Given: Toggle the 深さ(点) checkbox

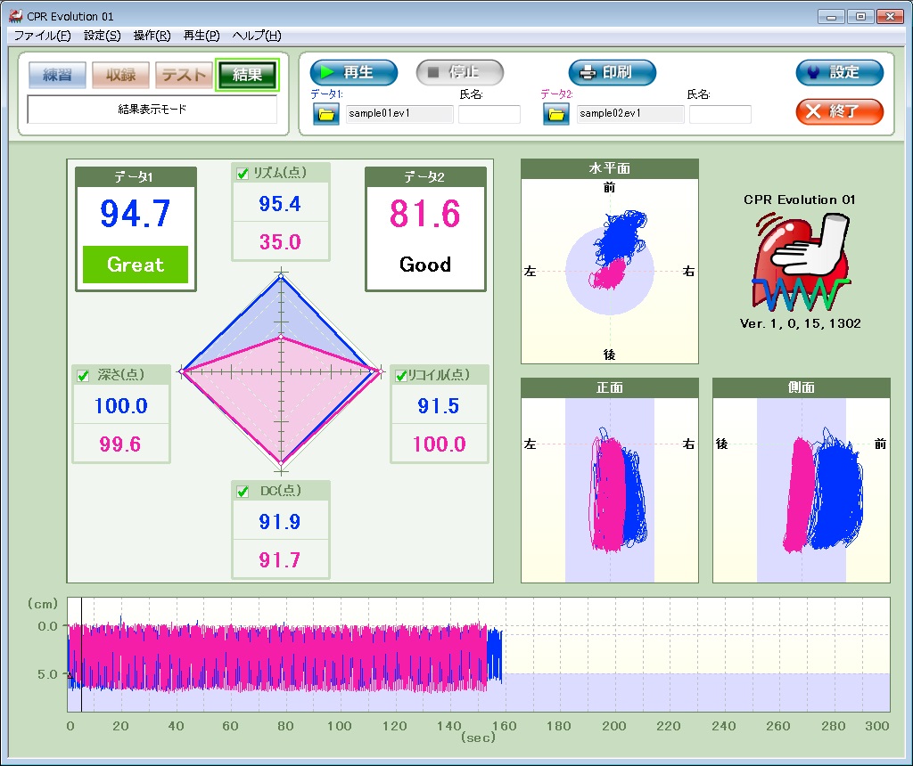Looking at the screenshot, I should [x=83, y=375].
